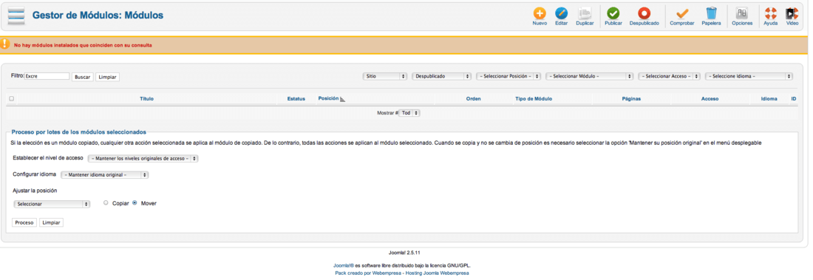Screen dimensions: 813x280
Task: Sort table by Estatus column
Action: [x=296, y=98]
